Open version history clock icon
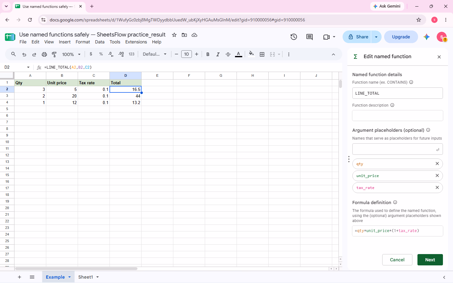 click(294, 37)
